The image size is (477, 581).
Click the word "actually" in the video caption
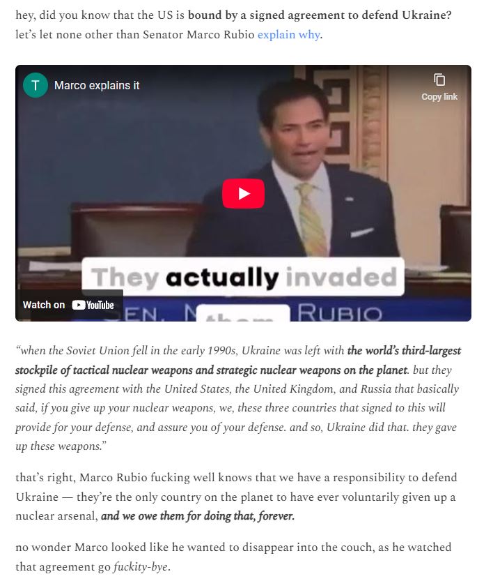(222, 277)
